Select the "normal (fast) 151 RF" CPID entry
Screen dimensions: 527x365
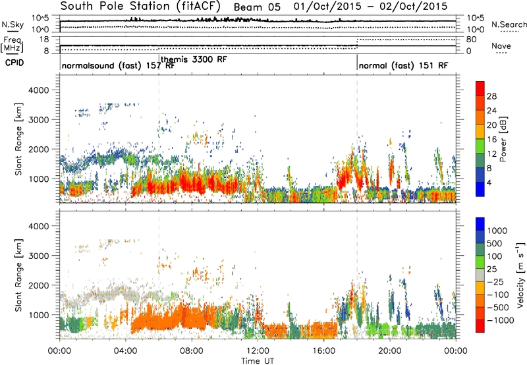point(403,65)
